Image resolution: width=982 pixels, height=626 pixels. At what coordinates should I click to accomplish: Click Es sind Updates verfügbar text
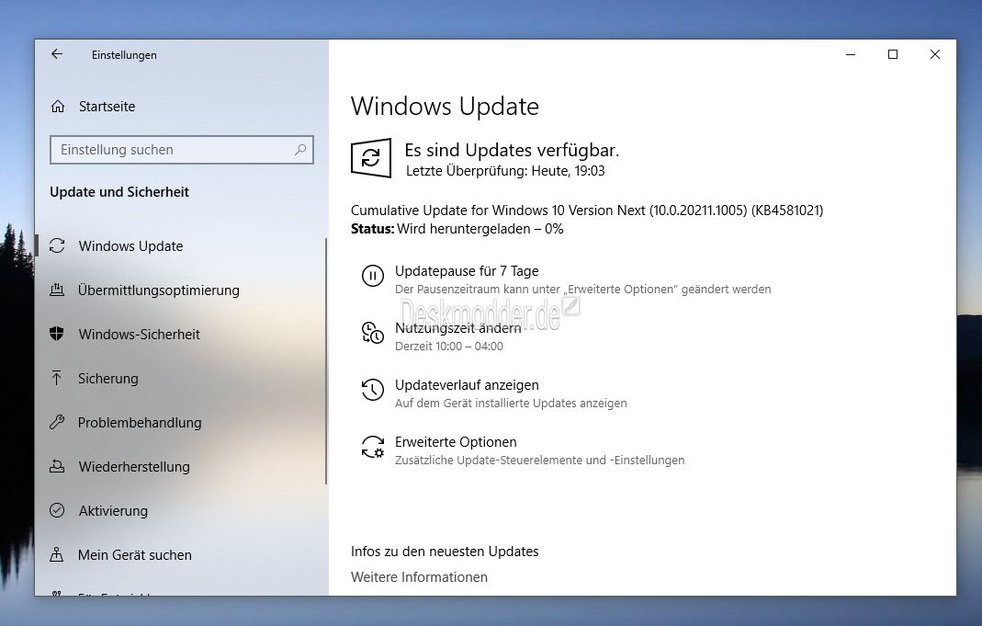(512, 151)
